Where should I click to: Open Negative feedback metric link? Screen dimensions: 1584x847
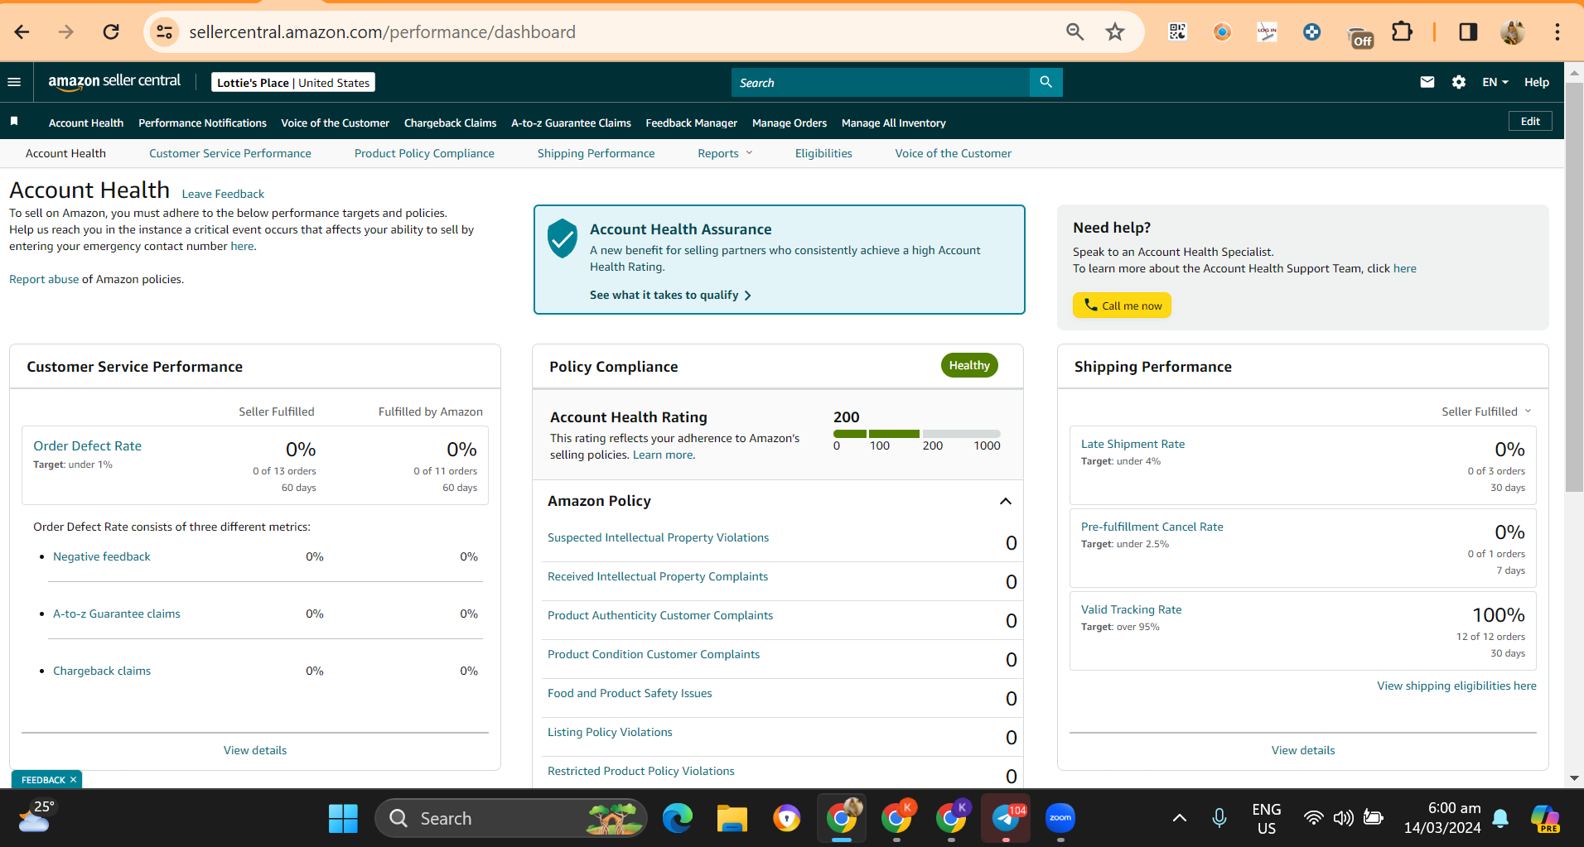(102, 556)
